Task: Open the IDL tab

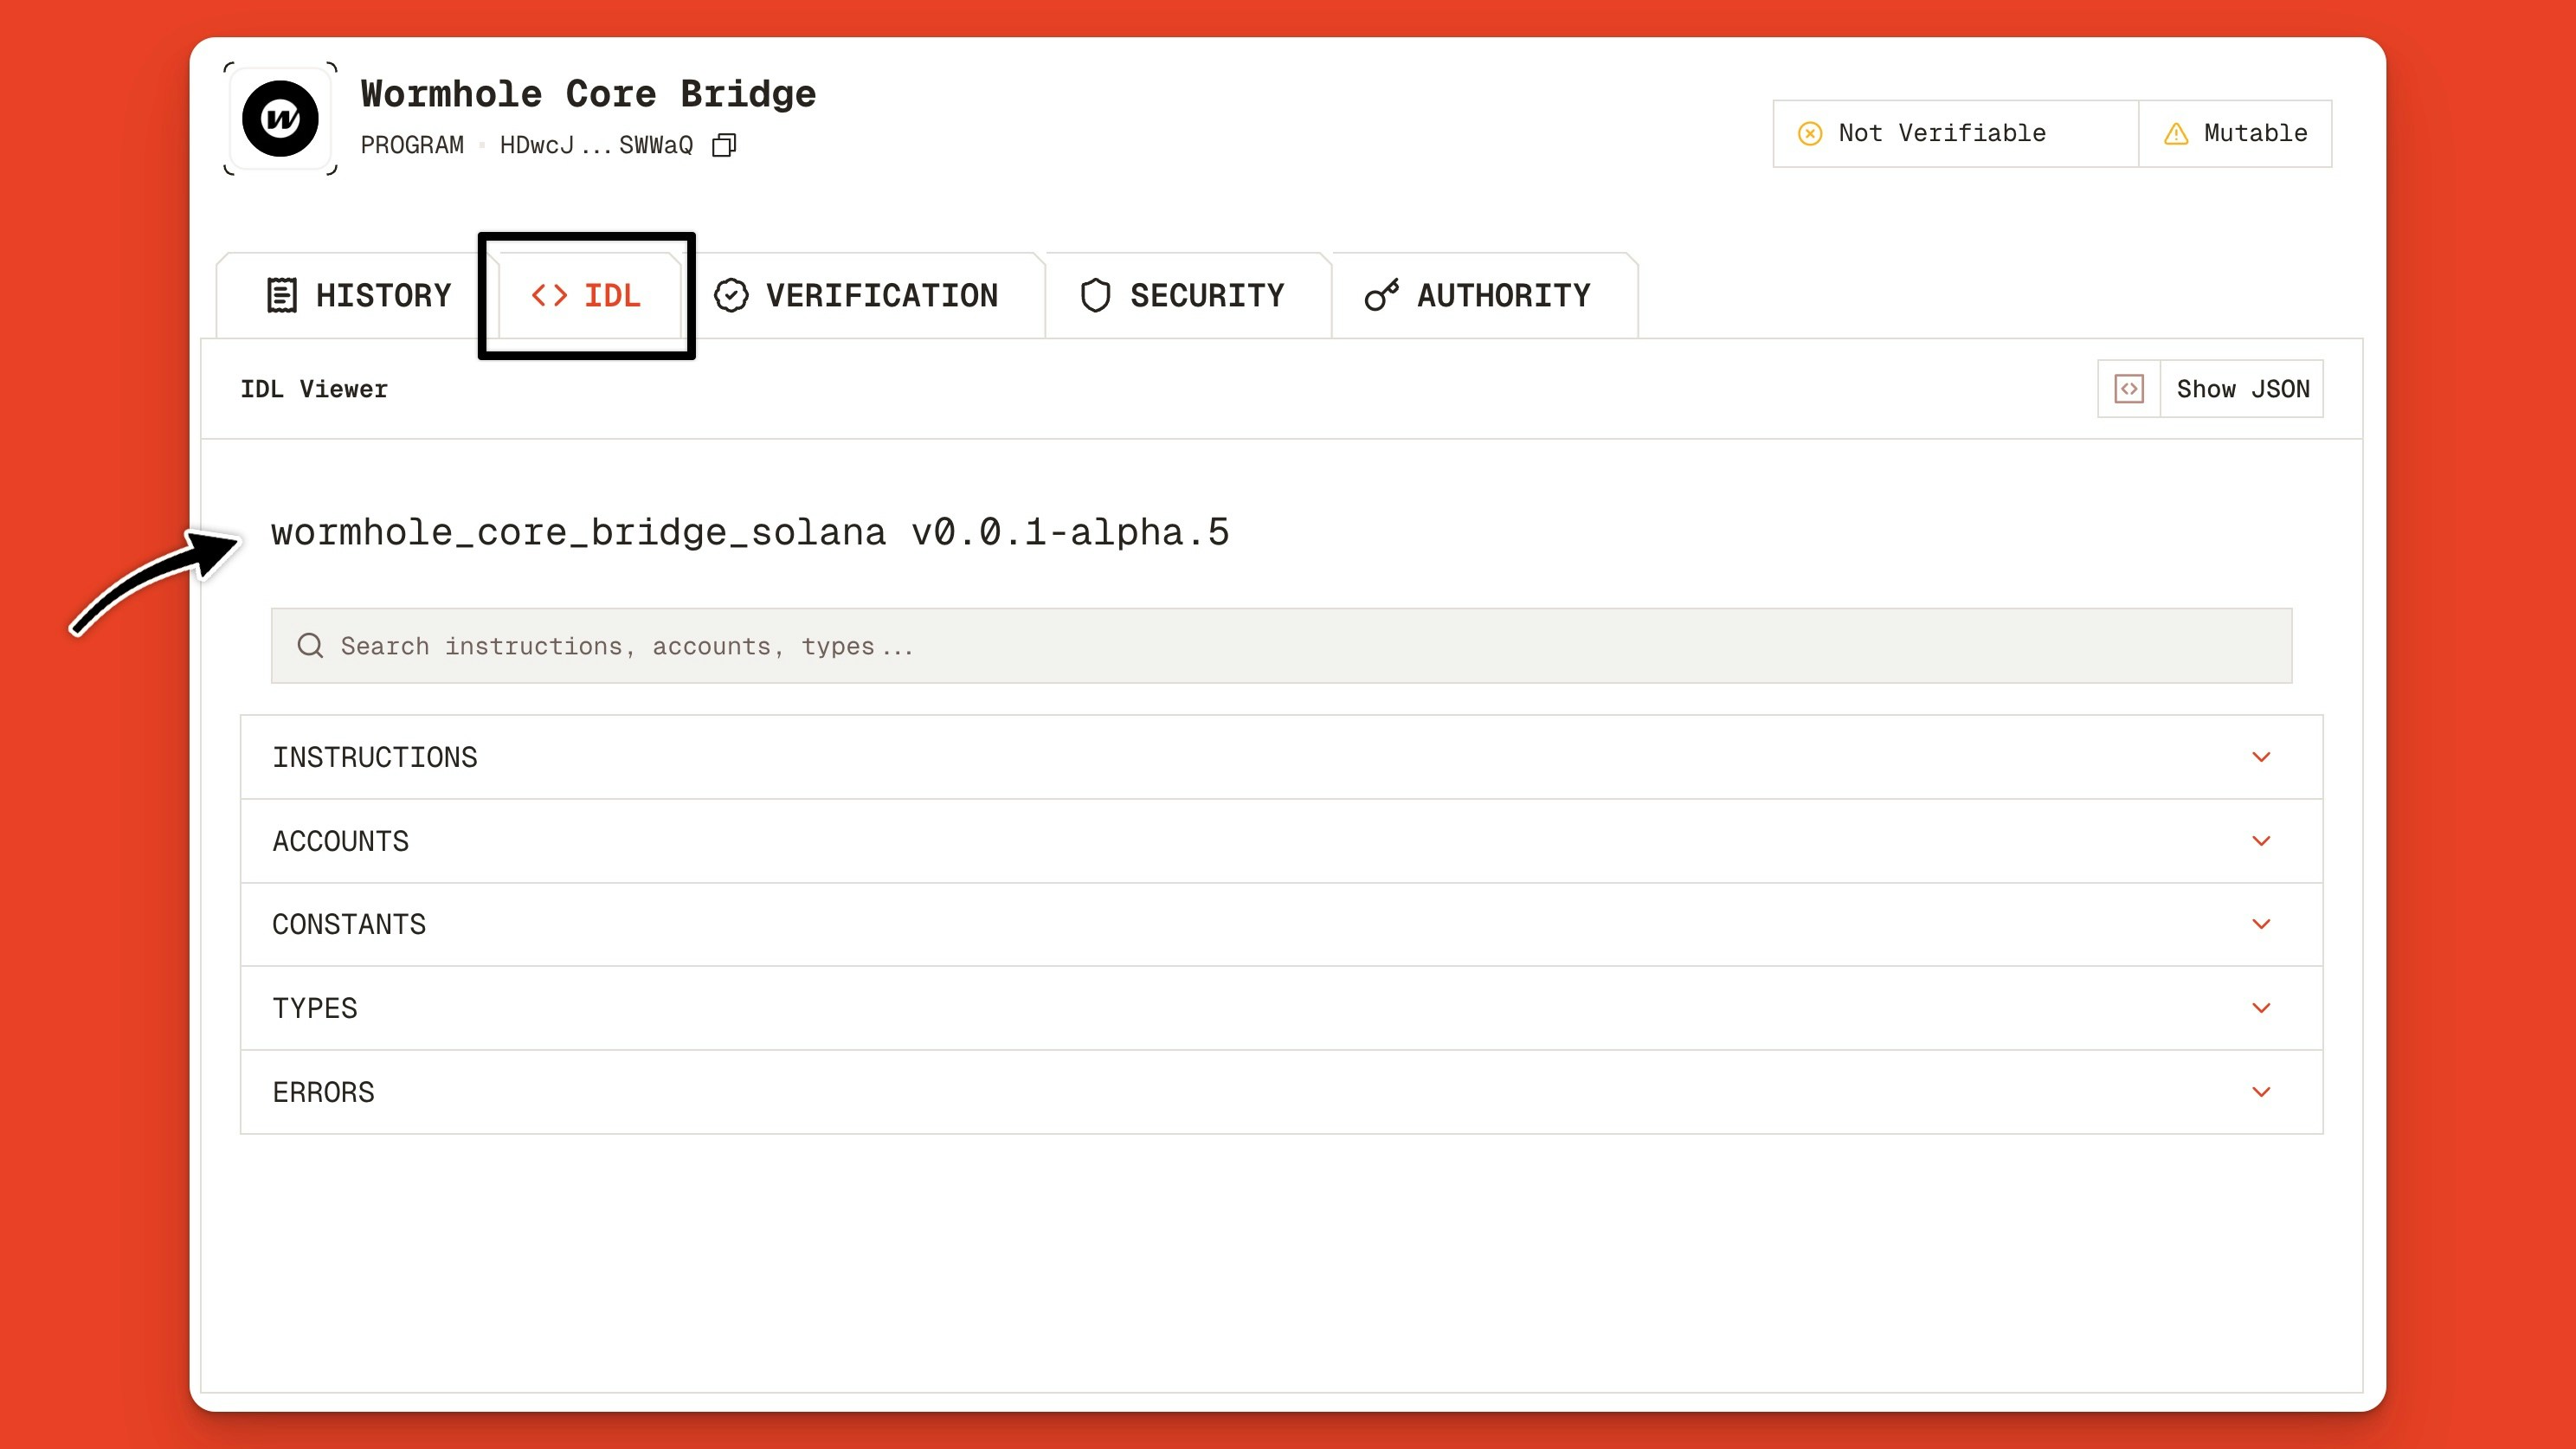Action: click(588, 294)
